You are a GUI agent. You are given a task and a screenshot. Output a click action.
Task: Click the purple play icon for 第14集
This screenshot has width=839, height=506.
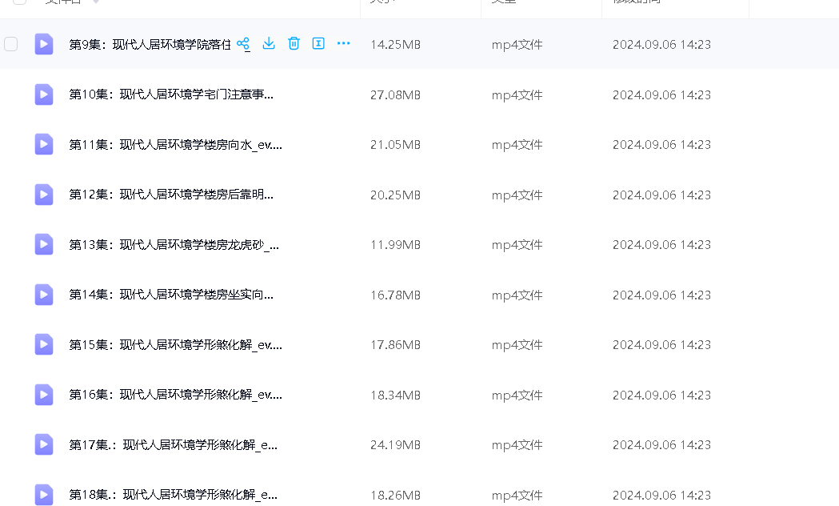click(x=44, y=295)
